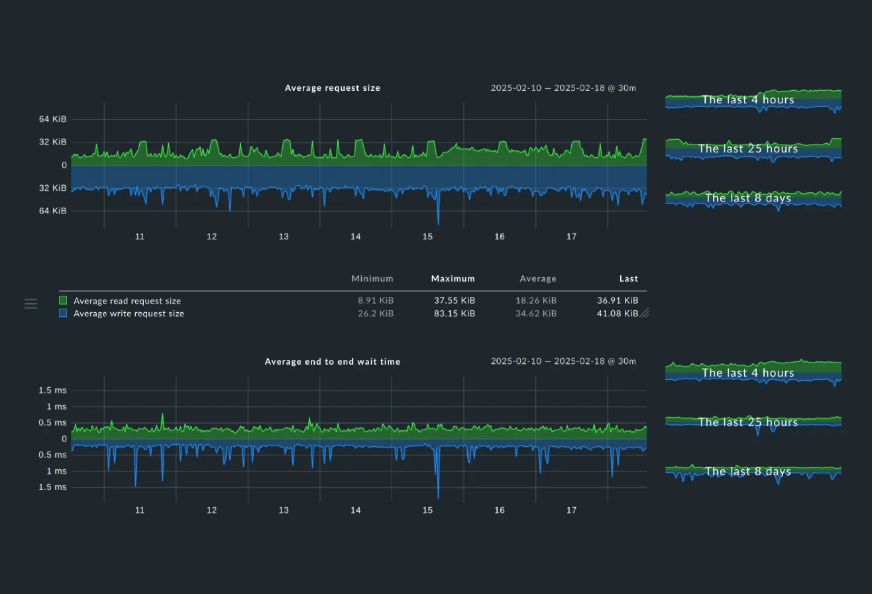Screen dimensions: 872x594
Task: Select the Last column header
Action: [629, 279]
